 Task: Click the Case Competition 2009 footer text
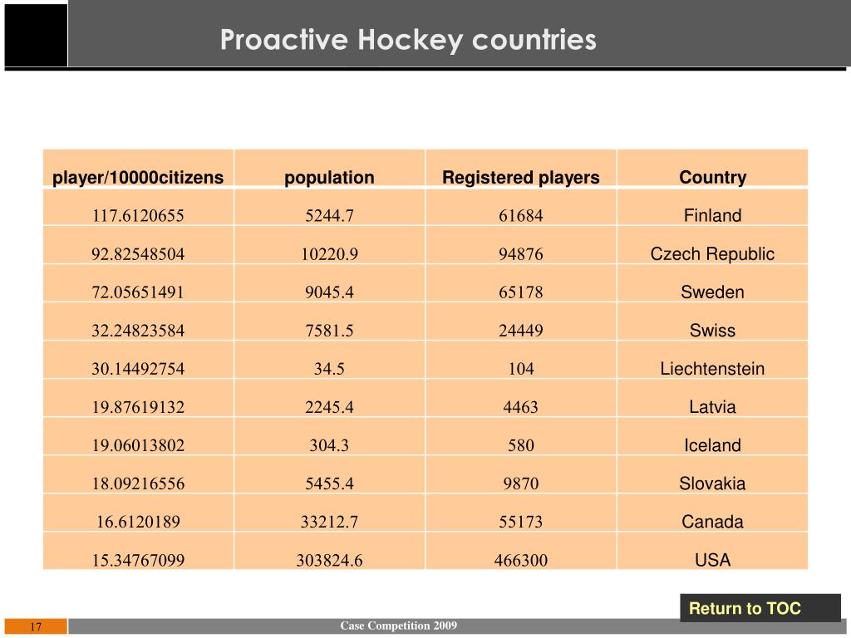398,626
